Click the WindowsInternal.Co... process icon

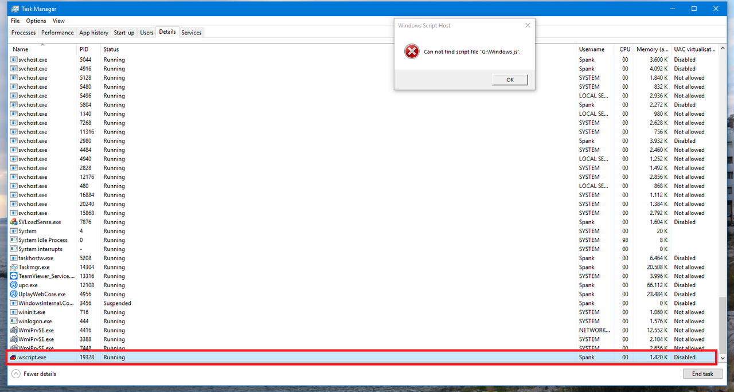(x=14, y=303)
